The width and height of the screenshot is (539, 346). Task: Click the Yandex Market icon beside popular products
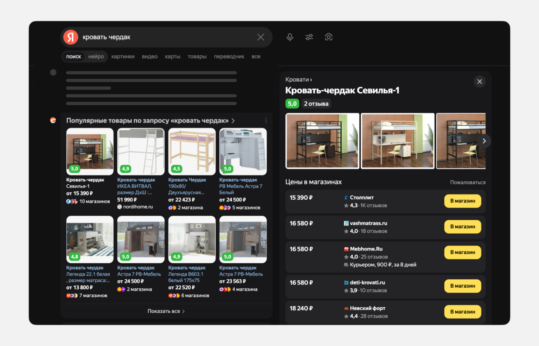click(x=53, y=120)
